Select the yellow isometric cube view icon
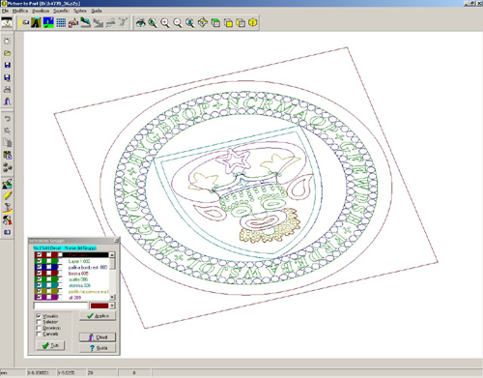The height and width of the screenshot is (378, 483). [x=253, y=22]
